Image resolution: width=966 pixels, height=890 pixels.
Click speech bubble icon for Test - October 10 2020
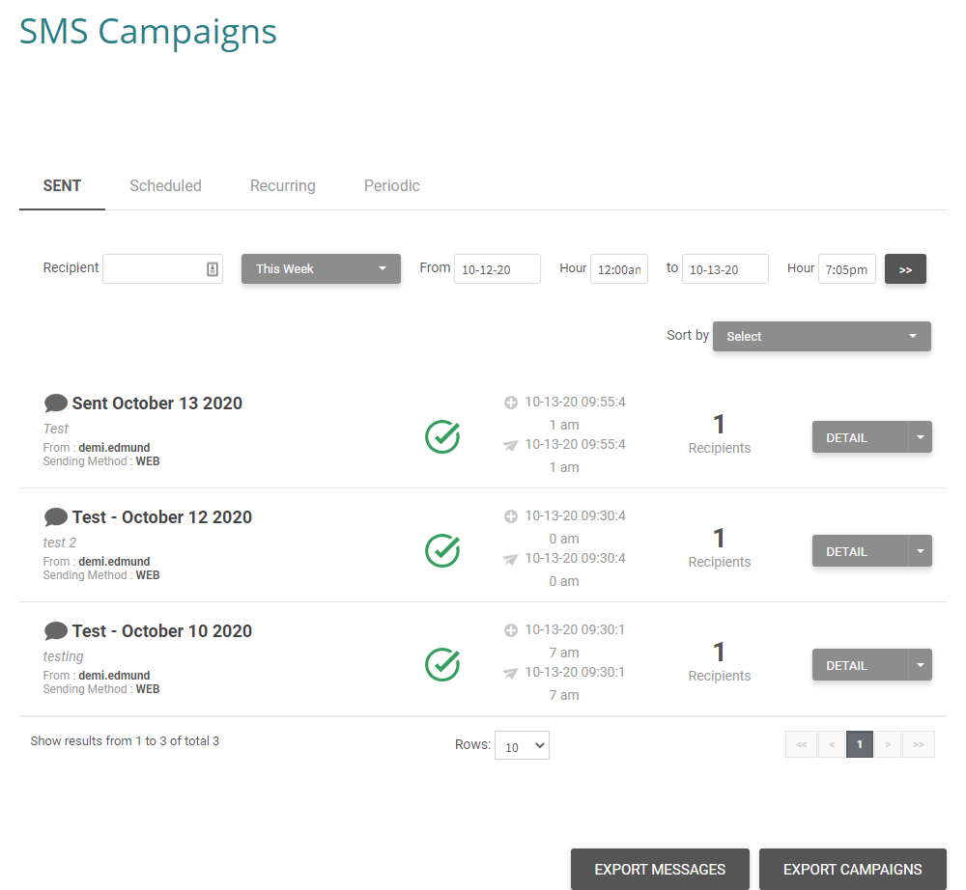coord(55,631)
